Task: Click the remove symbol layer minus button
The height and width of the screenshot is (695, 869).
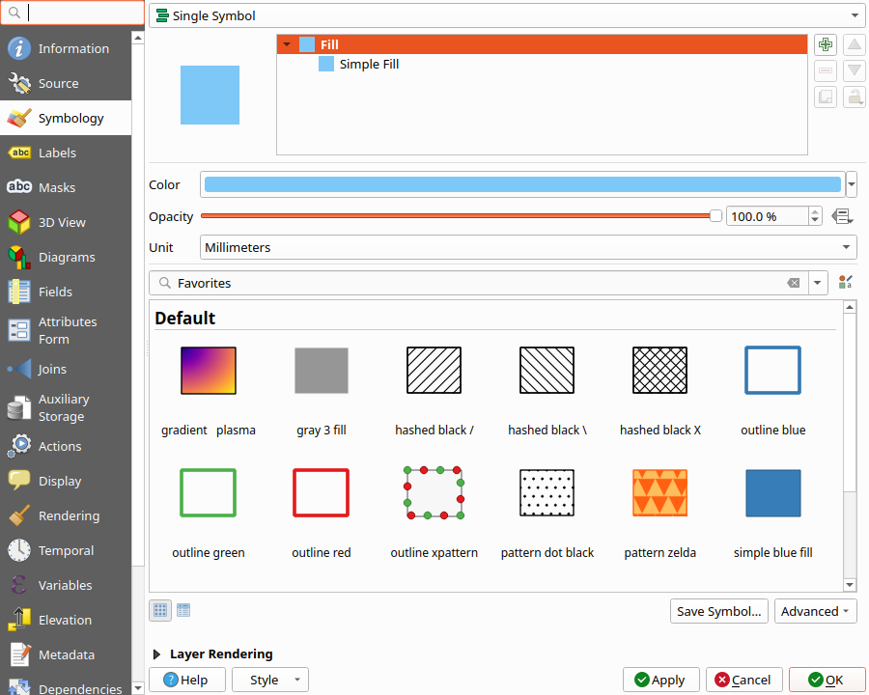Action: (826, 70)
